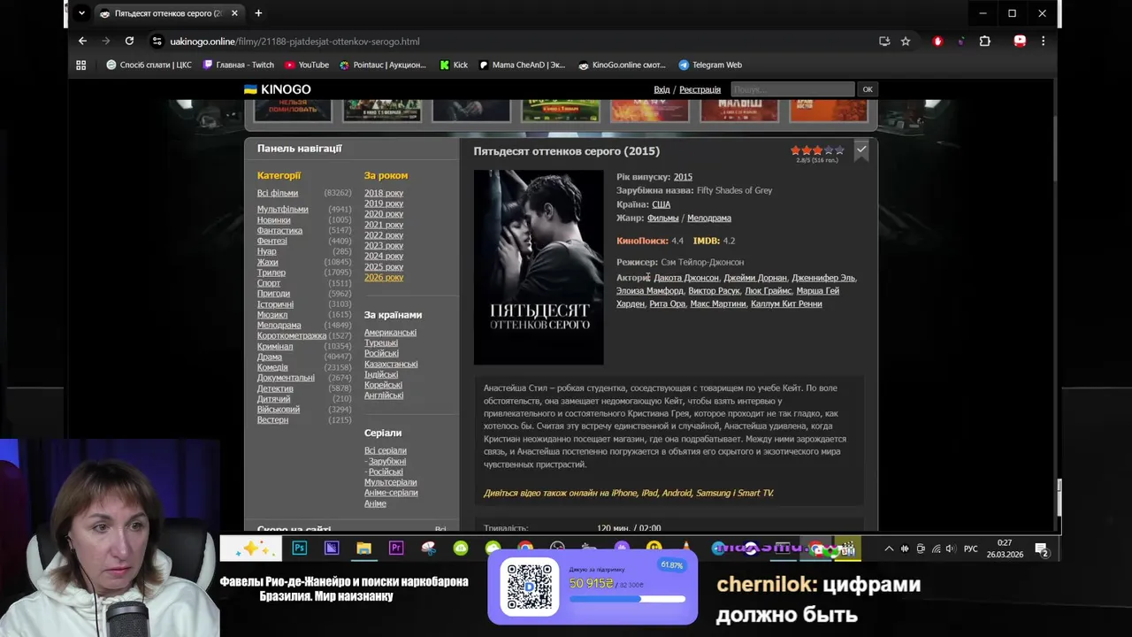Image resolution: width=1132 pixels, height=637 pixels.
Task: Open the volume control in system tray
Action: click(x=950, y=549)
